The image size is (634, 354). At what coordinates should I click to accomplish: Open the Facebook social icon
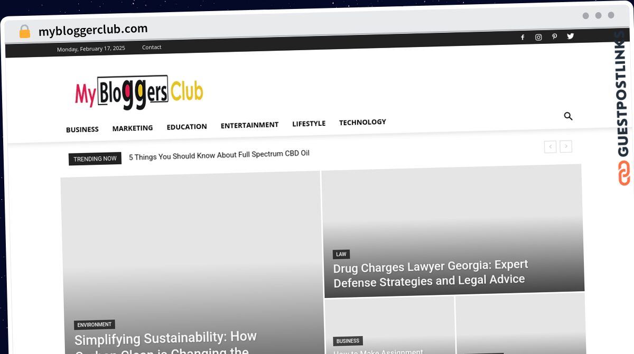(x=523, y=38)
